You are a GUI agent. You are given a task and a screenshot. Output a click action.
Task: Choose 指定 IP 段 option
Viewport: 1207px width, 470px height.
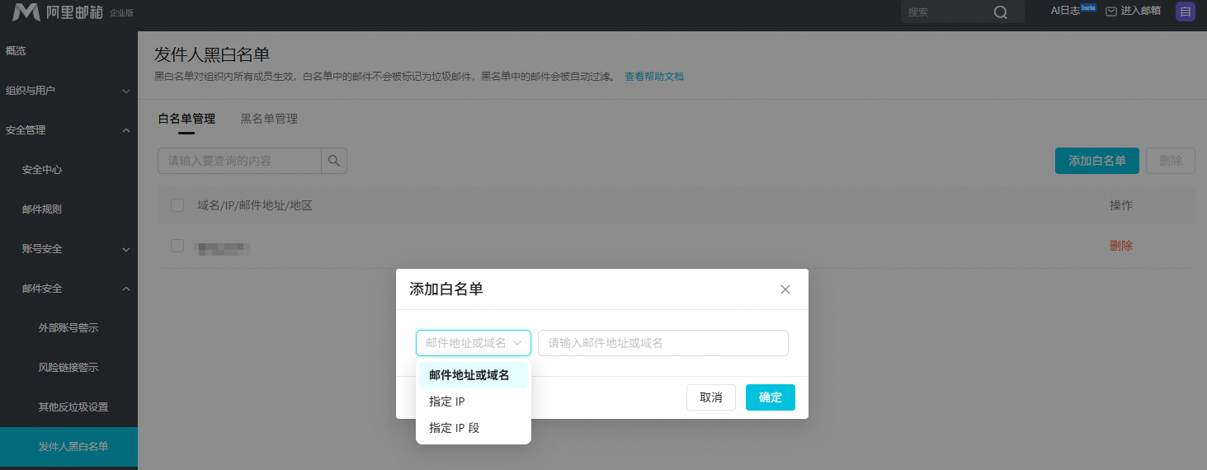tap(474, 428)
